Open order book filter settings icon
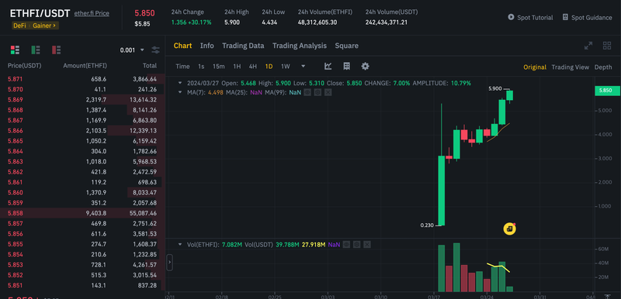 coord(156,50)
